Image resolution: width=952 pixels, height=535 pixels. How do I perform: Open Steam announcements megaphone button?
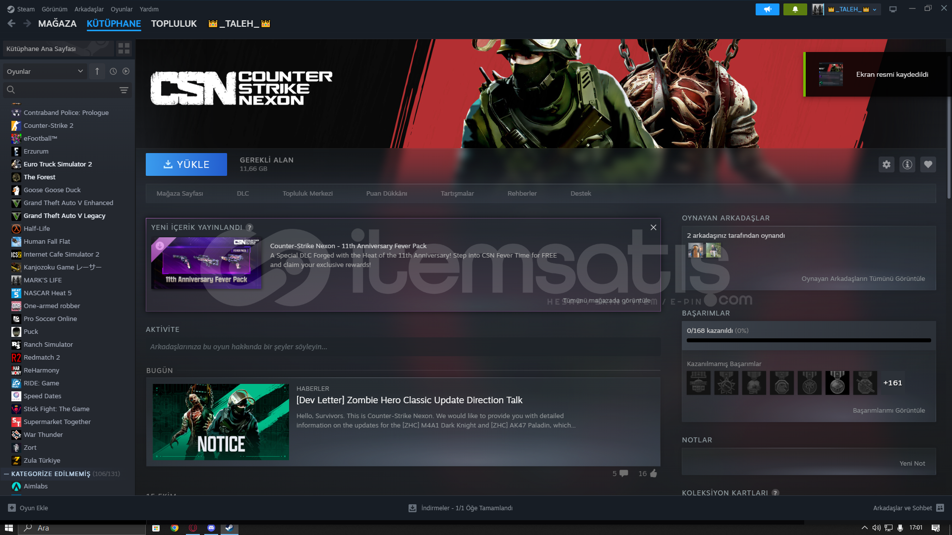767,9
